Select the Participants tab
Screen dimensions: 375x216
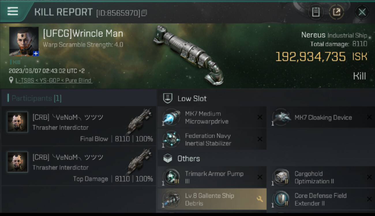[x=36, y=98]
